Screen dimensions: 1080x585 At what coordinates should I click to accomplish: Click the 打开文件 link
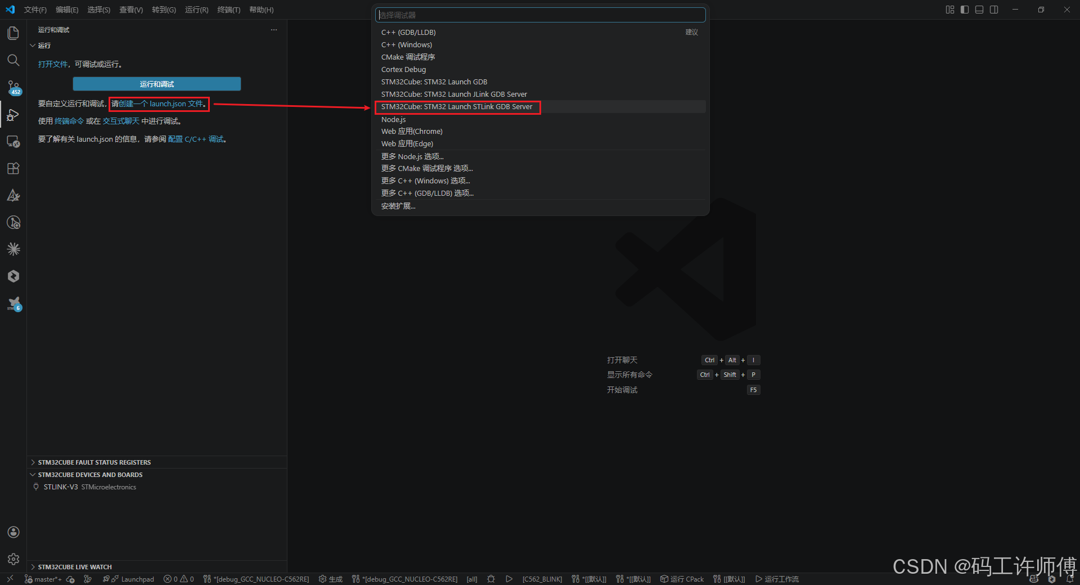click(x=53, y=64)
